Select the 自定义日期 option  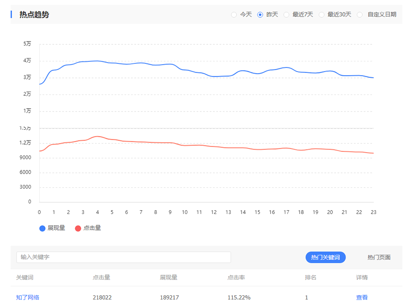360,15
